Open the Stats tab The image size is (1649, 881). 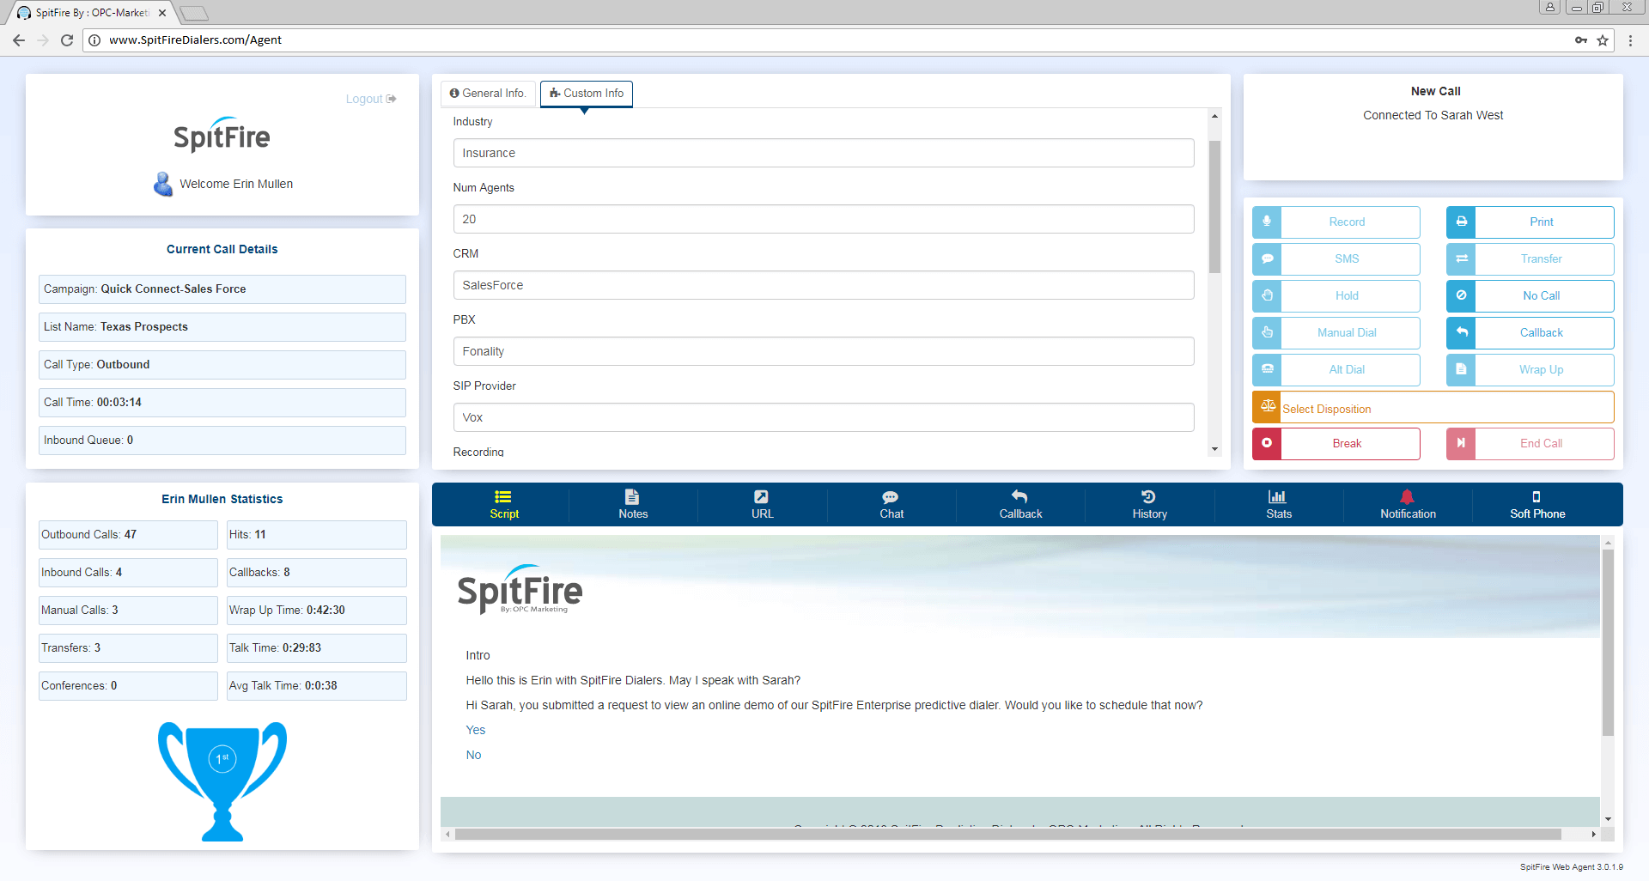tap(1279, 505)
